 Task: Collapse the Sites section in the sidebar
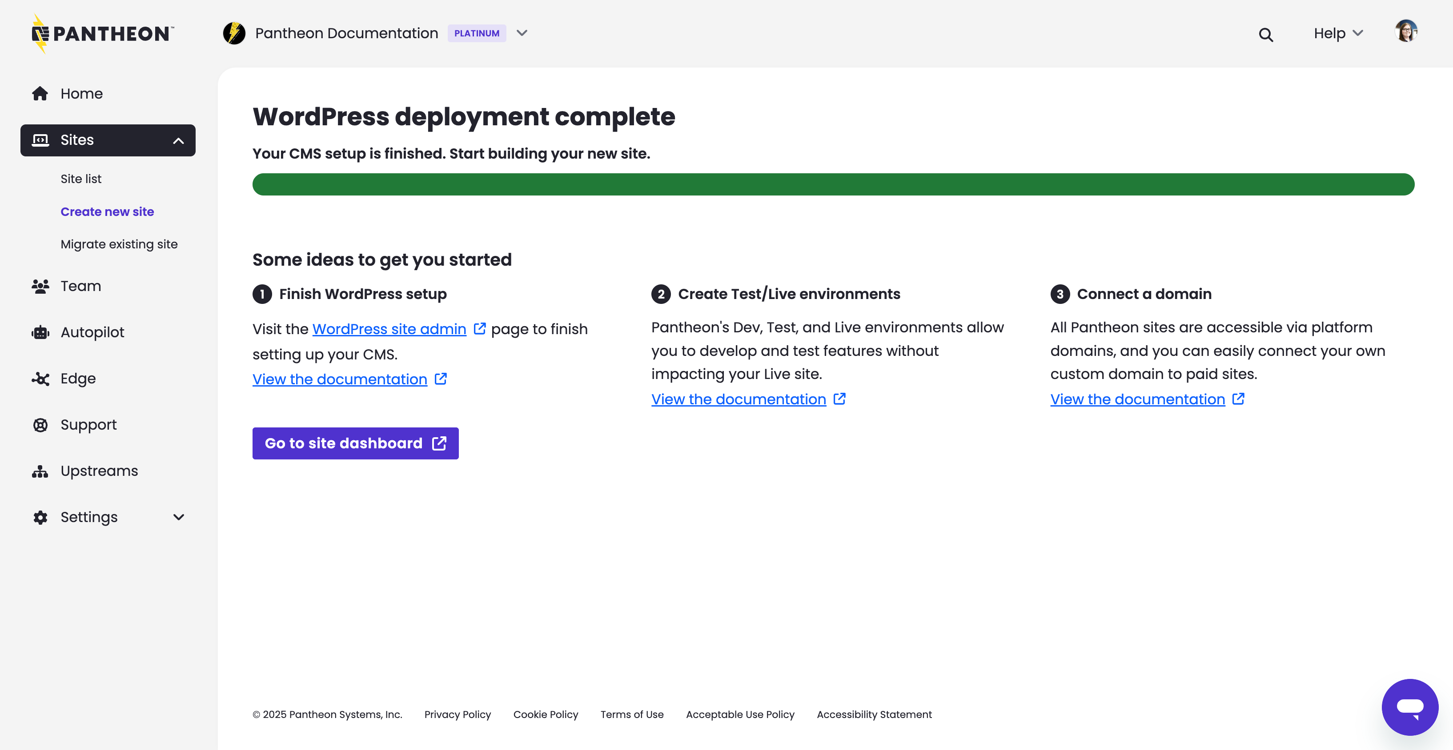point(178,140)
